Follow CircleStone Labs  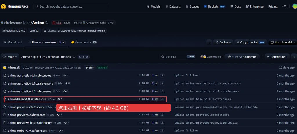89,23
